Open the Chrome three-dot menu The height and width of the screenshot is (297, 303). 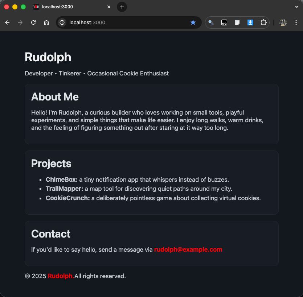click(296, 22)
